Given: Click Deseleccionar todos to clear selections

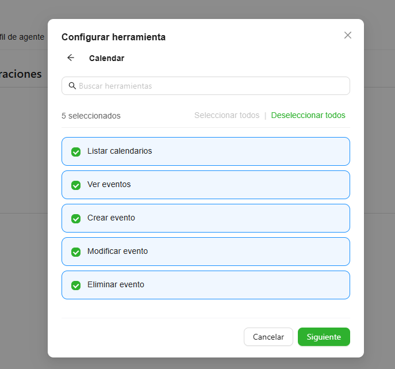Looking at the screenshot, I should (x=308, y=115).
